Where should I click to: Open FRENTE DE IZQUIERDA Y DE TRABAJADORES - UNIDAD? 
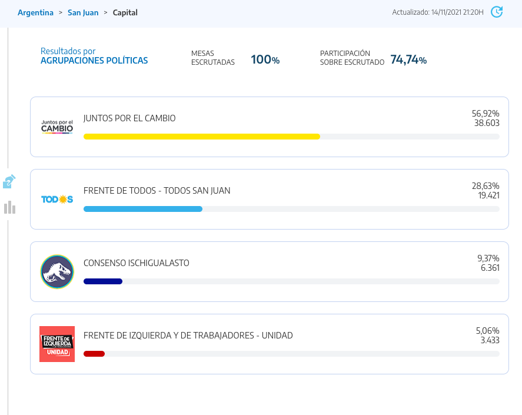(x=188, y=336)
